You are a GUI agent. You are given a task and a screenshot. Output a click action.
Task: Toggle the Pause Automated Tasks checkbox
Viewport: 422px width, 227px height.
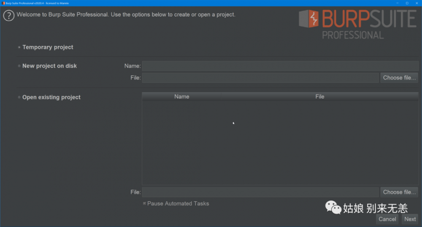click(x=144, y=204)
